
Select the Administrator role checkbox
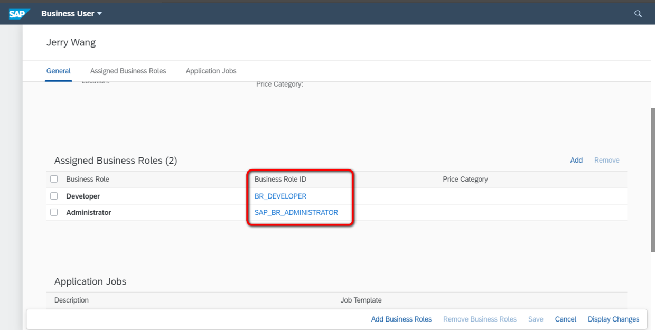(54, 212)
